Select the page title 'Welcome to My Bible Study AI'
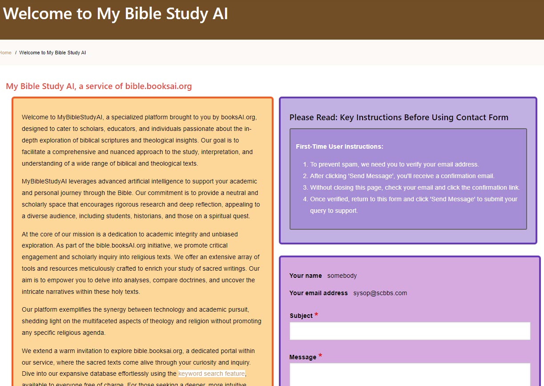544x386 pixels. [116, 14]
